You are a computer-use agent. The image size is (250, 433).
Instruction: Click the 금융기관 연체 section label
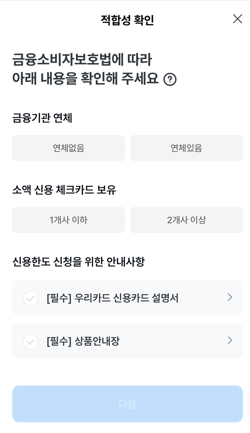(x=42, y=118)
